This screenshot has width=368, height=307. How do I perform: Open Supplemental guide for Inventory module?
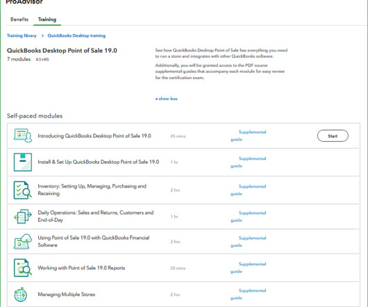(x=249, y=190)
